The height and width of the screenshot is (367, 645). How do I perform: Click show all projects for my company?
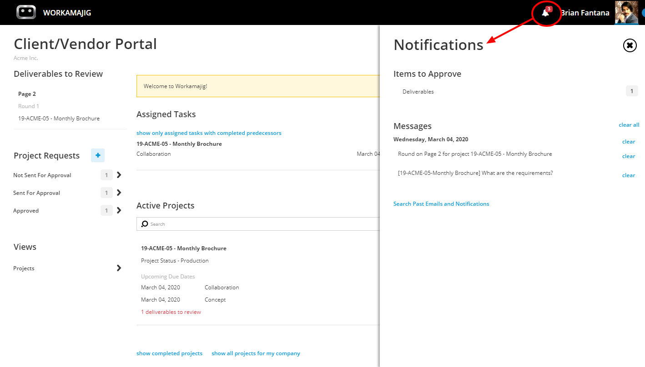256,353
